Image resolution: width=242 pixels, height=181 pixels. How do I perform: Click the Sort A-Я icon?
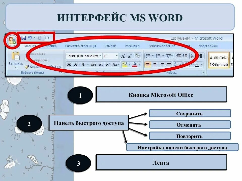[192, 56]
